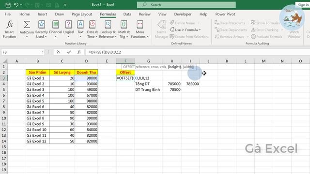310x174 pixels.
Task: Switch to the Page Layout tab
Action: pyautogui.click(x=82, y=14)
